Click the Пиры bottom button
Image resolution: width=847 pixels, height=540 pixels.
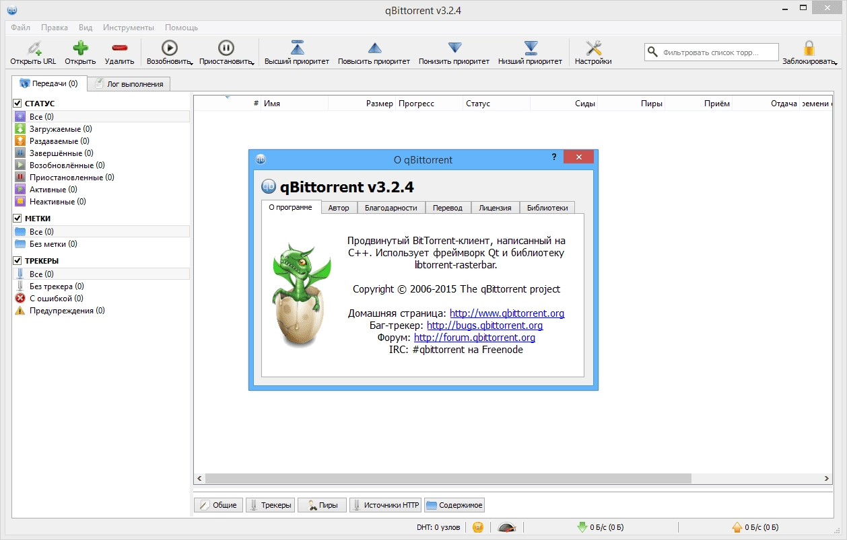coord(322,505)
